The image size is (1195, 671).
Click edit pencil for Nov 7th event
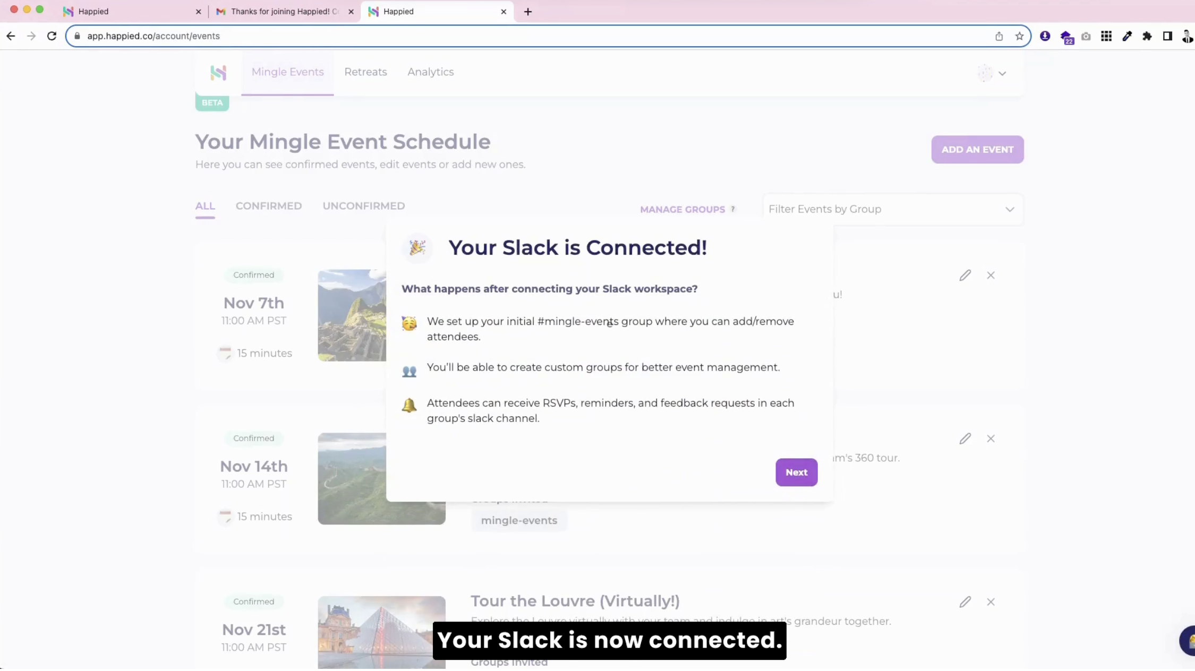(964, 275)
